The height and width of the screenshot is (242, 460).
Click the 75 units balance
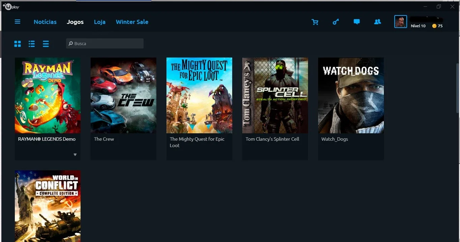440,26
